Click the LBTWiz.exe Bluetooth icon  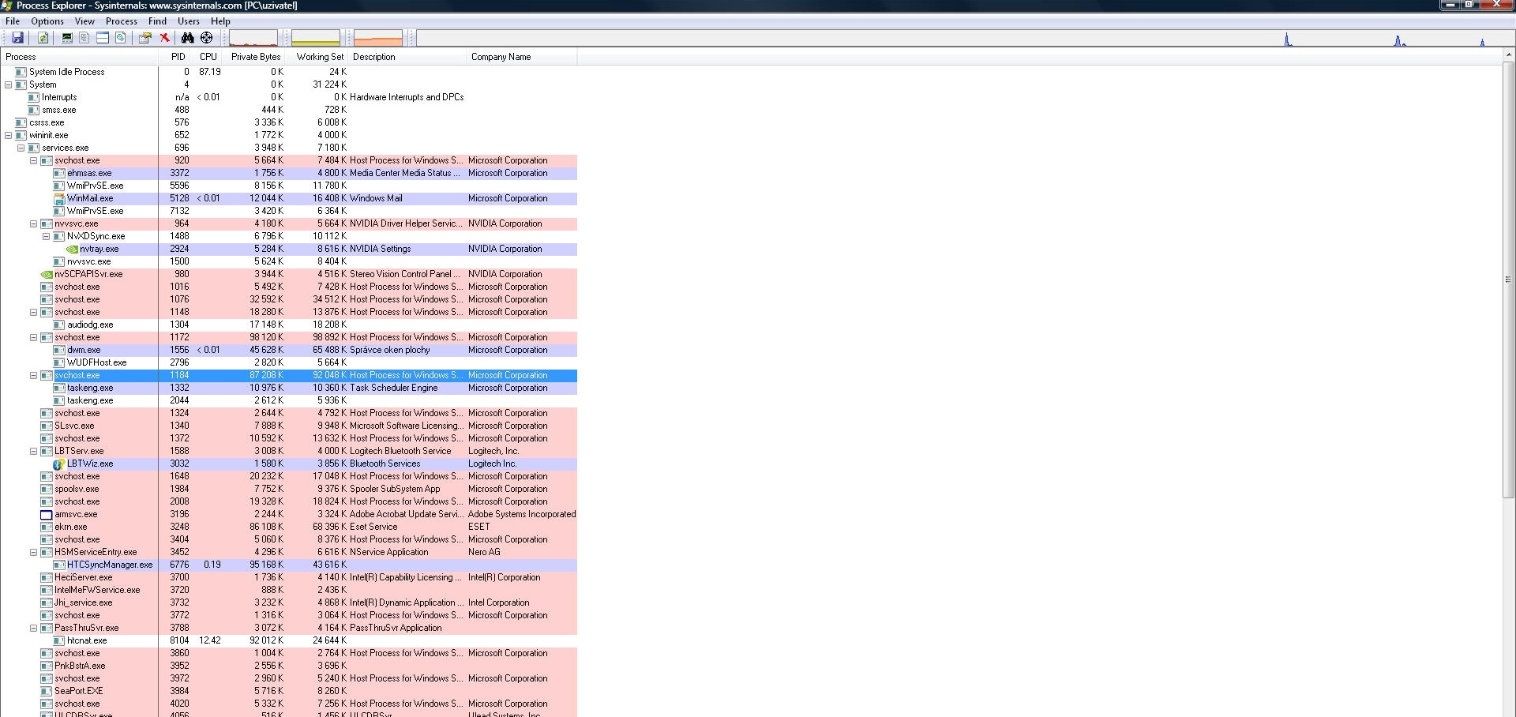pos(59,464)
